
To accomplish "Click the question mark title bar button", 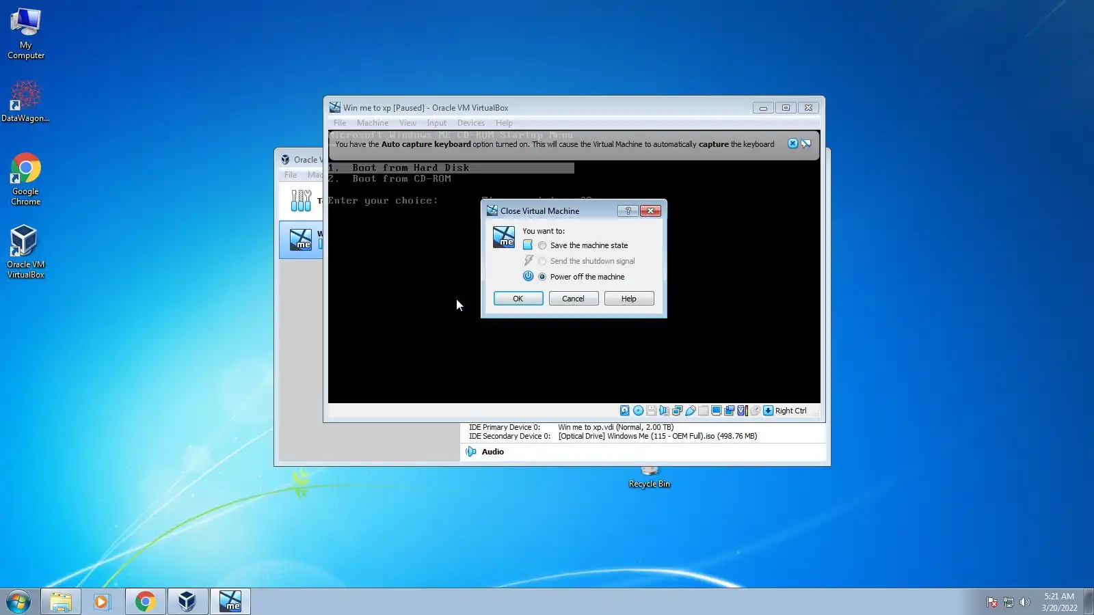I will pos(628,210).
